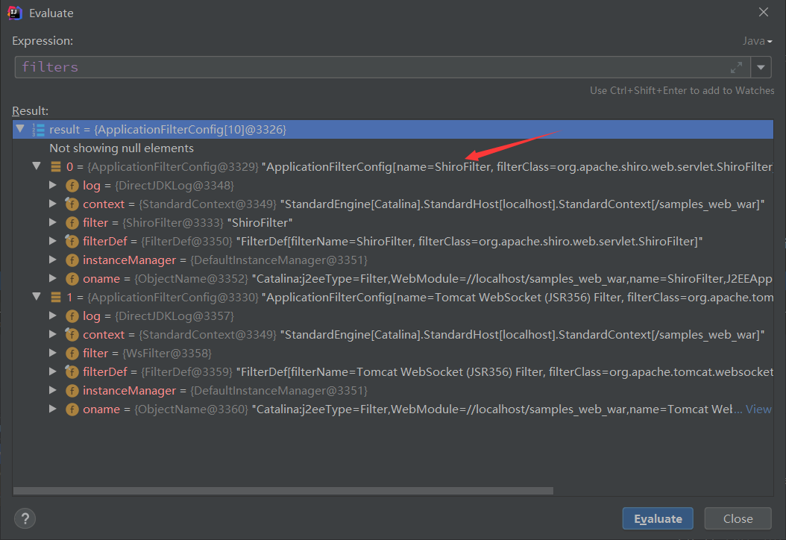Expand instanceManager under element 0
Image resolution: width=786 pixels, height=540 pixels.
click(x=53, y=260)
